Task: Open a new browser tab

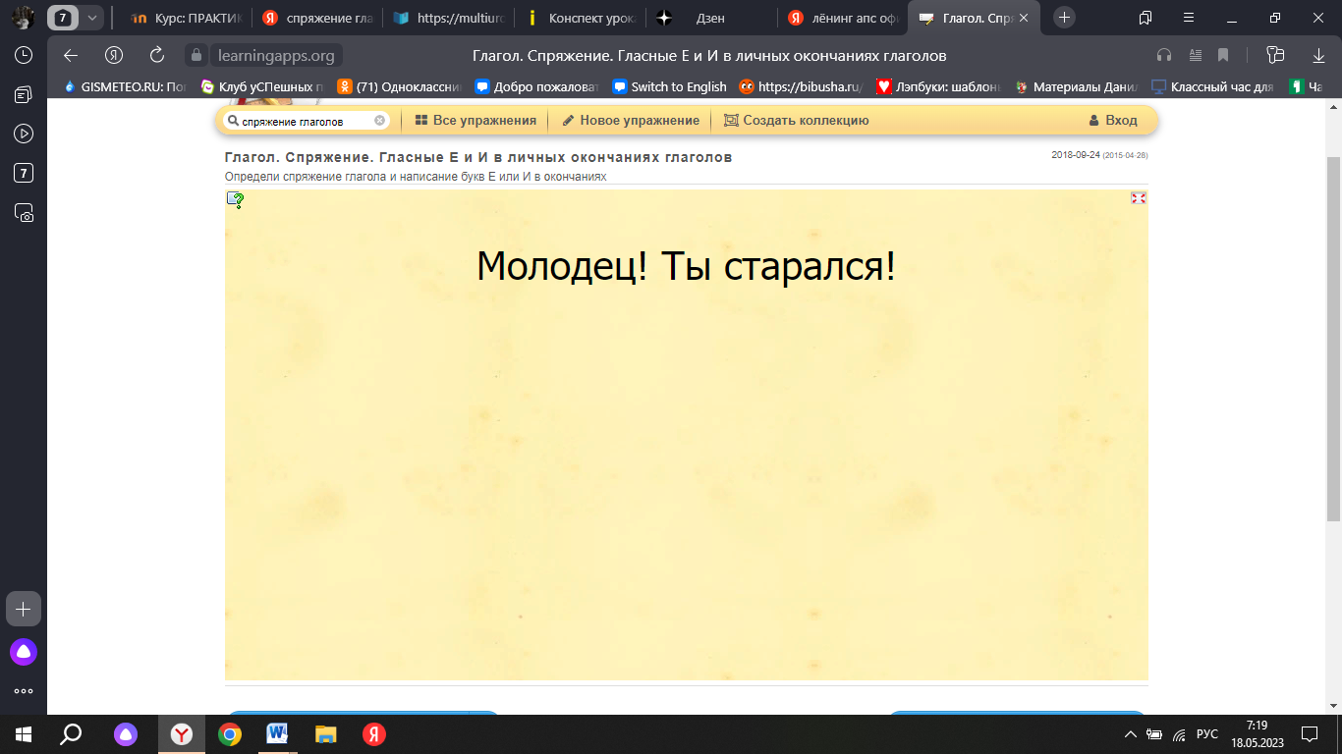Action: tap(1064, 18)
